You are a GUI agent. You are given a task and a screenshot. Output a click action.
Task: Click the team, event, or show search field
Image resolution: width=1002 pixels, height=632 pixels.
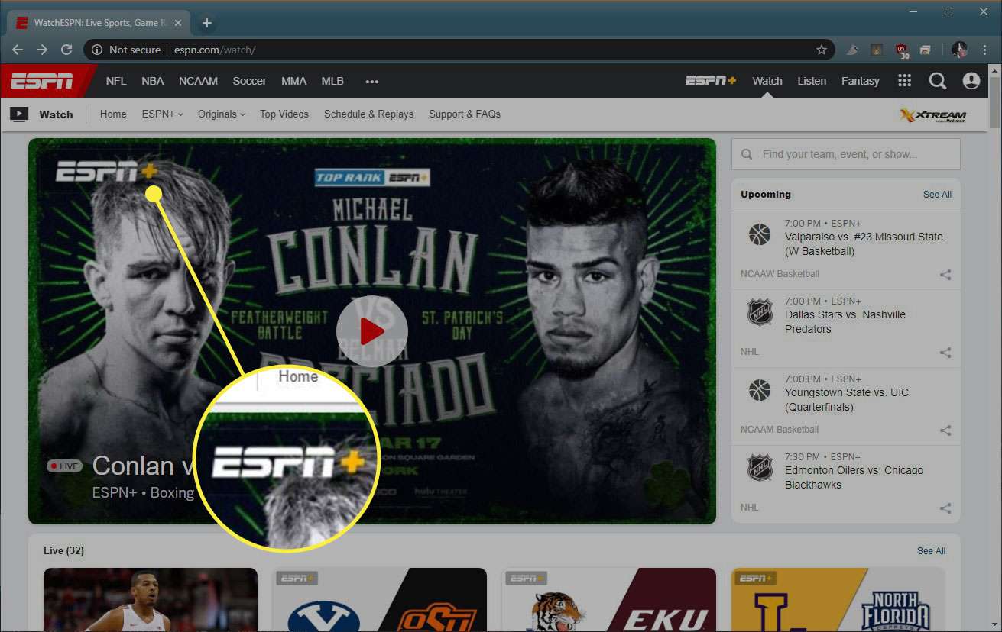[846, 154]
